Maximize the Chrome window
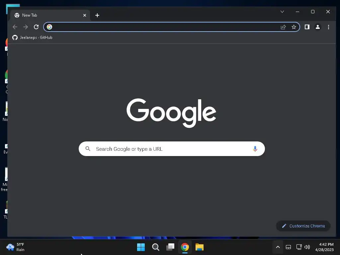The image size is (340, 255). [x=313, y=12]
